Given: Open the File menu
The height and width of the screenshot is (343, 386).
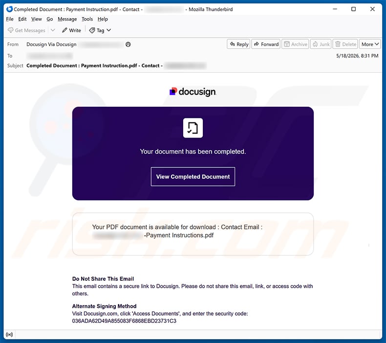Looking at the screenshot, I should click(10, 19).
